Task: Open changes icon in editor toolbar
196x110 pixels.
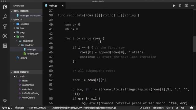Action: click(180, 5)
